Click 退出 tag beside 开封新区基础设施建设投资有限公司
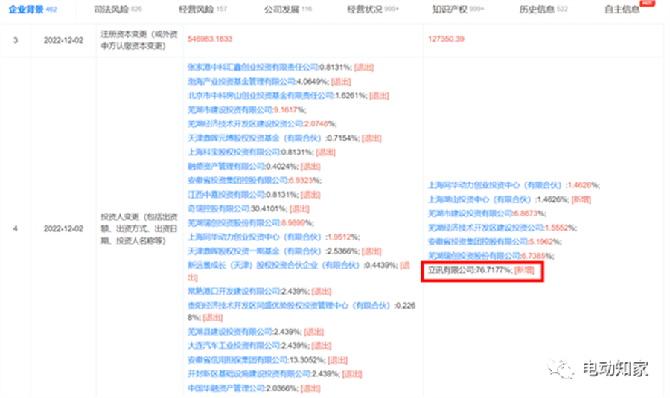Screen dimensions: 670x398 point(352,374)
